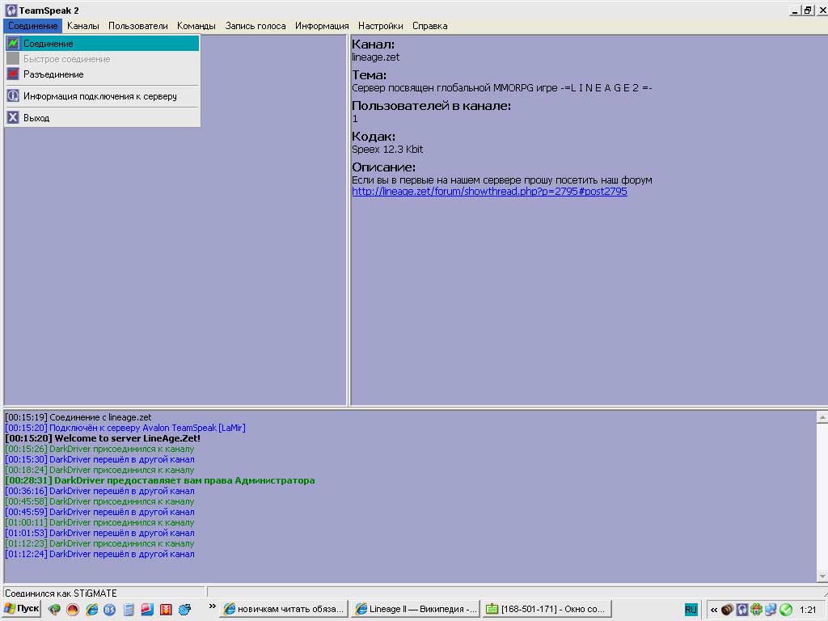Choose Разъединение from the menu

(x=53, y=74)
